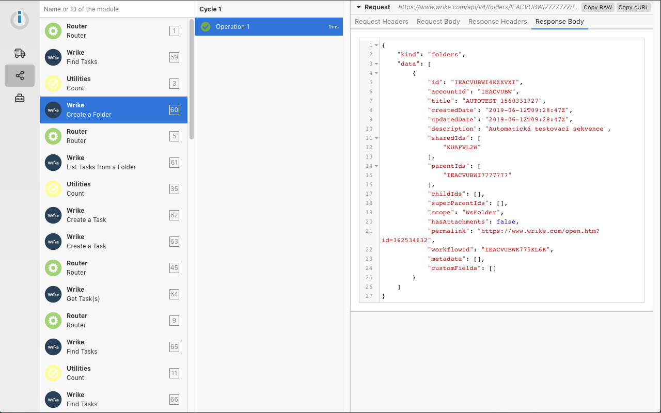Click Wrike icon for module 65

tap(53, 347)
